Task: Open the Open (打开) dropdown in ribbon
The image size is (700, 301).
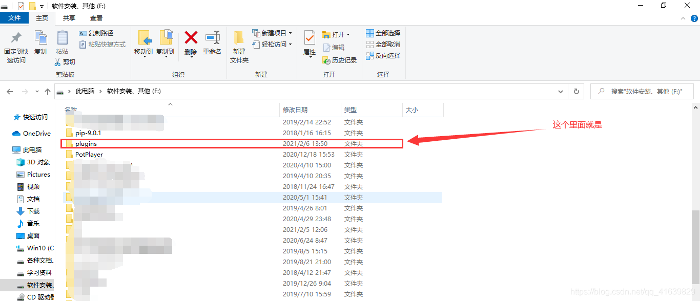Action: (x=336, y=34)
